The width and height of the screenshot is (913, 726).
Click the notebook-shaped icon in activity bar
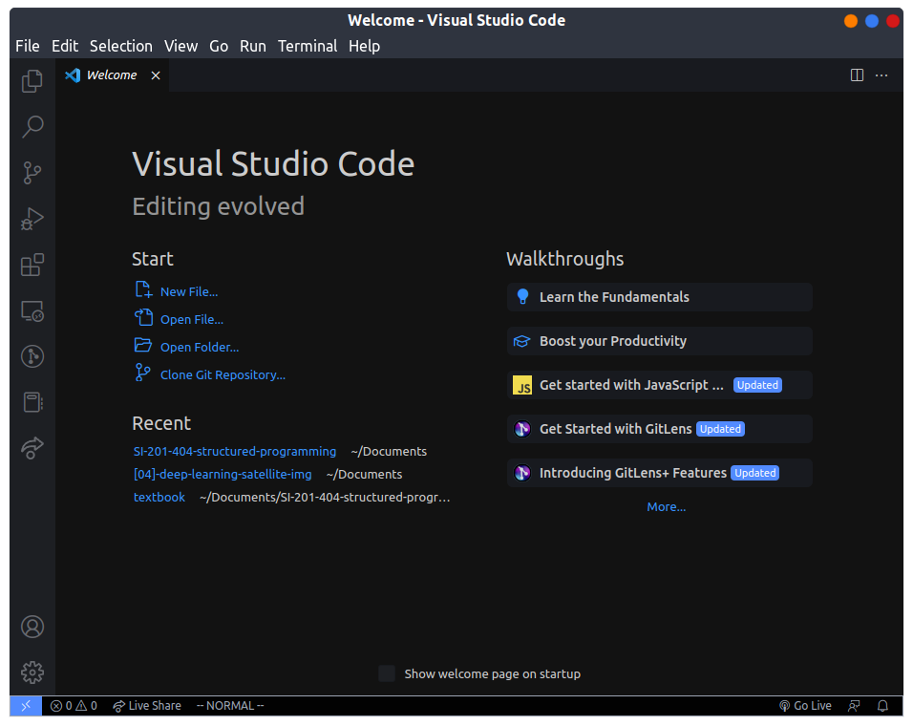tap(32, 402)
